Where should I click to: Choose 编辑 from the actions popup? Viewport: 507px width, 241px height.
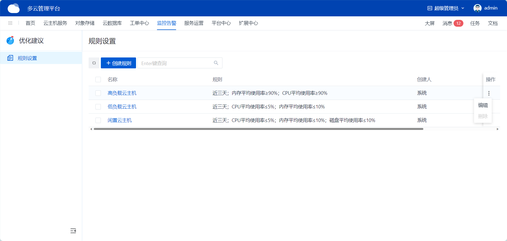pyautogui.click(x=483, y=105)
